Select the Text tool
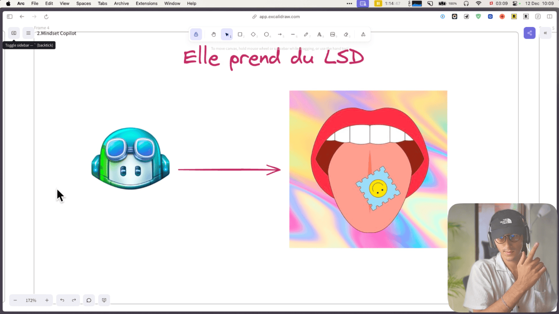559x314 pixels. pos(319,34)
